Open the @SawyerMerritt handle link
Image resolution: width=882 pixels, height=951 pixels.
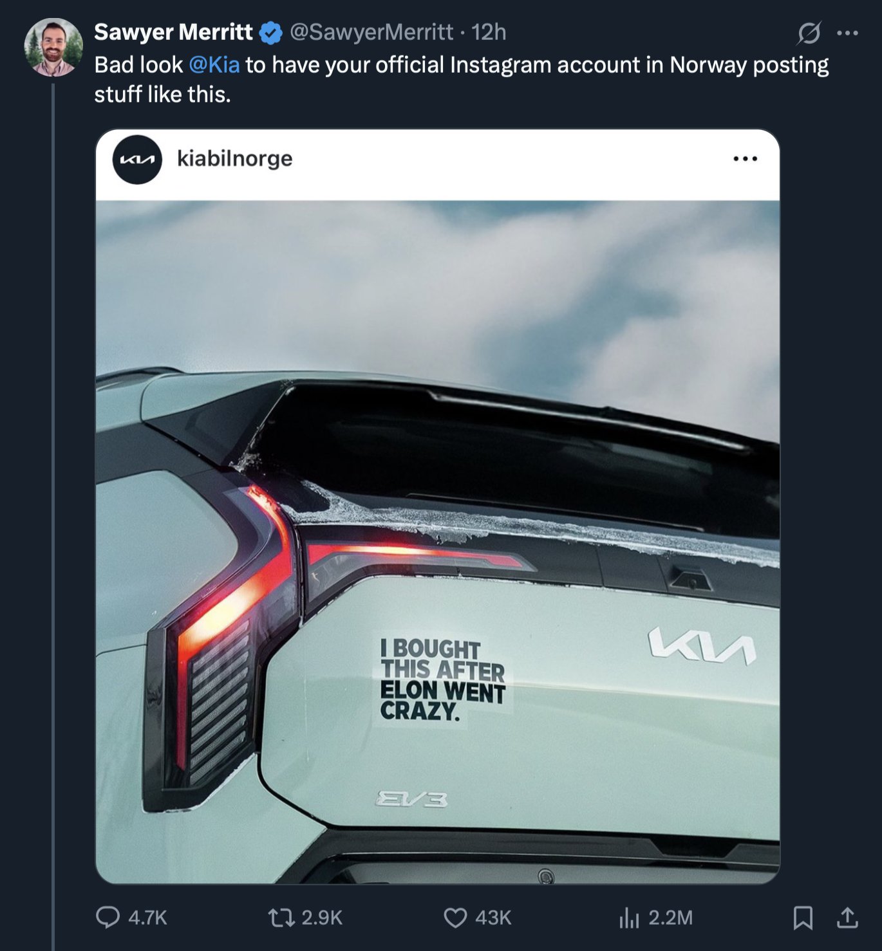point(371,32)
